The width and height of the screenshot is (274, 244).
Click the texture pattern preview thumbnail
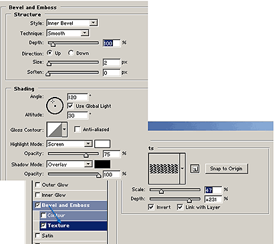[x=164, y=168]
